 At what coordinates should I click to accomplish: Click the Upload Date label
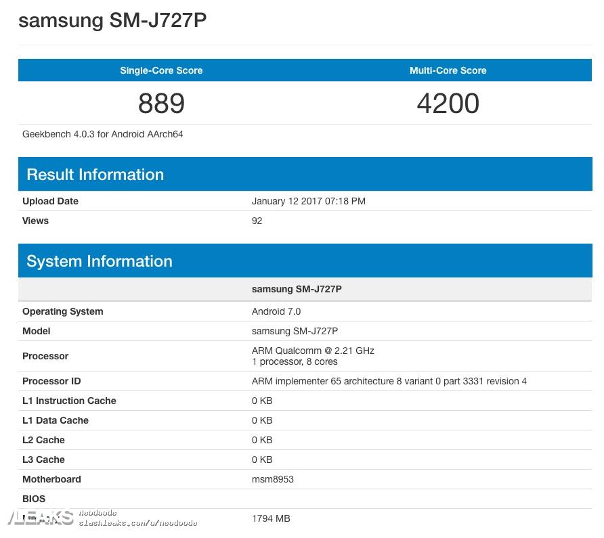click(51, 201)
